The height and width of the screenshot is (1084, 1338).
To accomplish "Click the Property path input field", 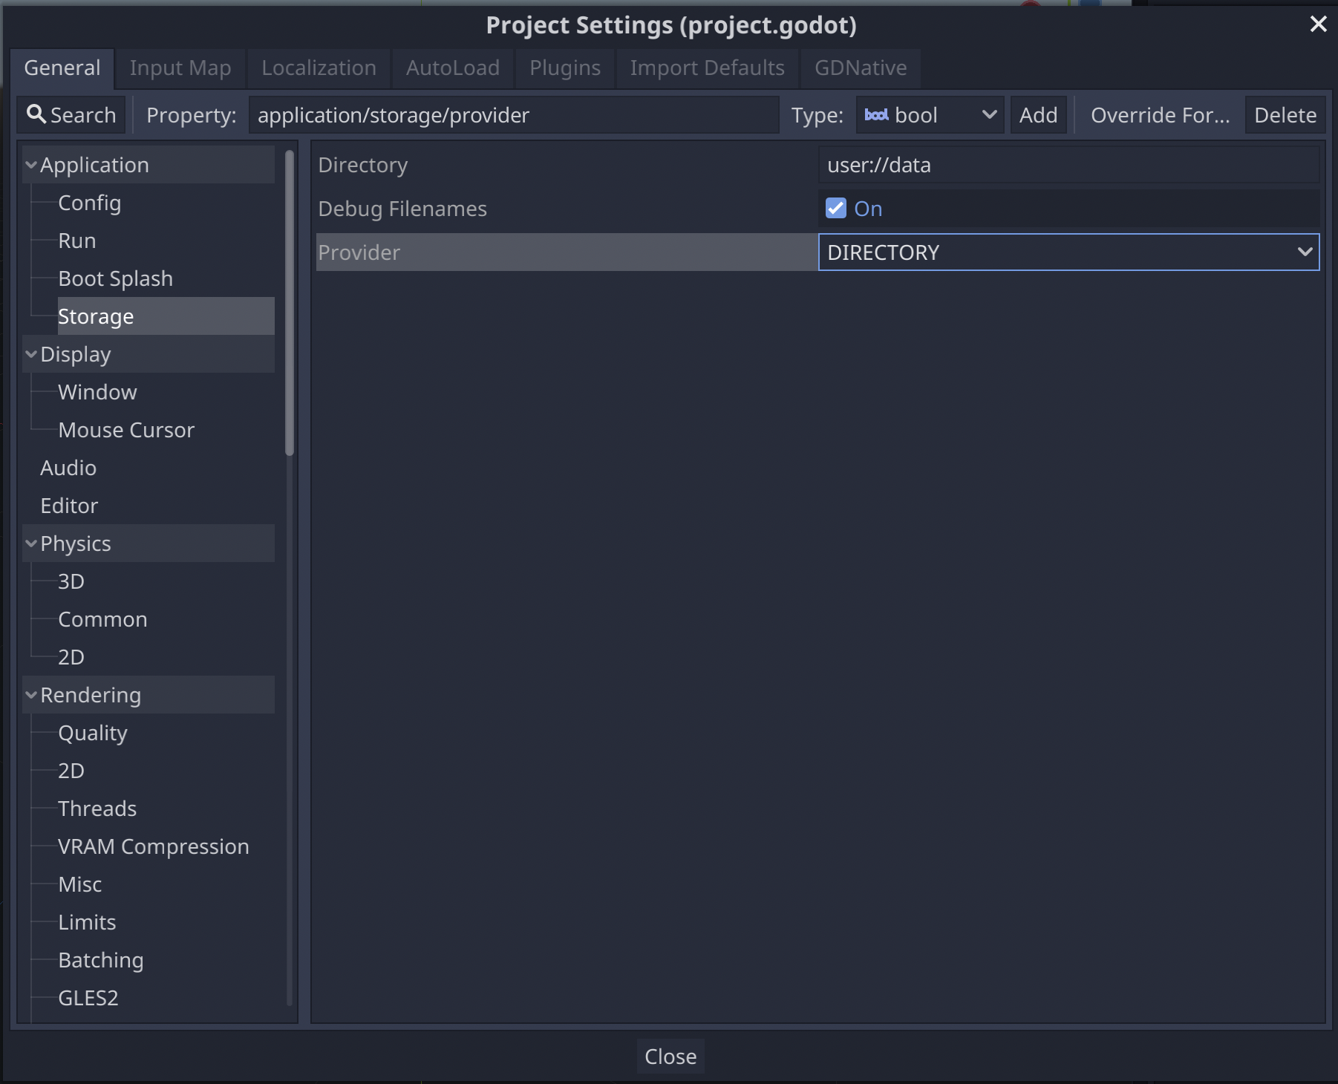I will (x=514, y=115).
